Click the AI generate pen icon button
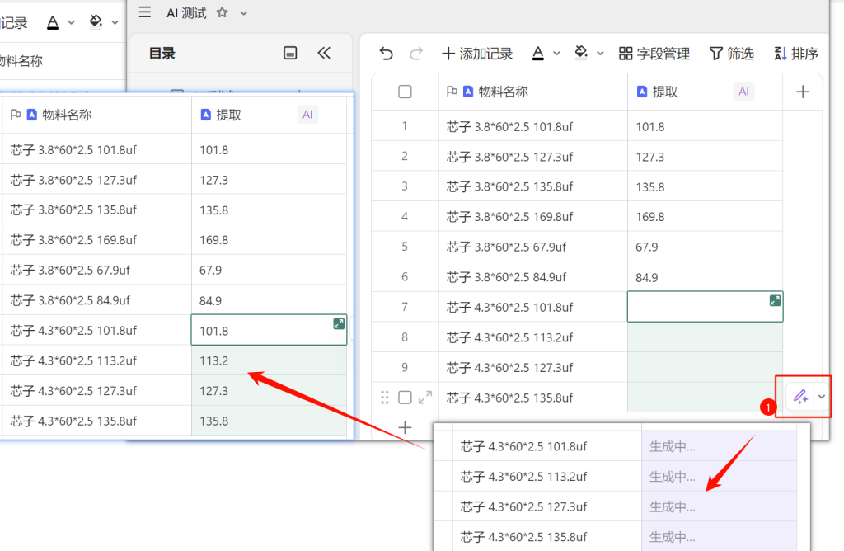This screenshot has height=551, width=844. click(x=799, y=397)
